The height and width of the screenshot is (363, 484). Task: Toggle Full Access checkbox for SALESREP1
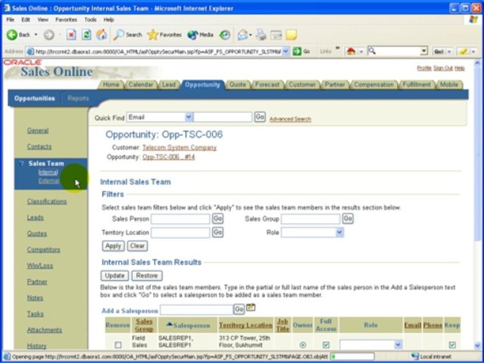click(x=326, y=345)
